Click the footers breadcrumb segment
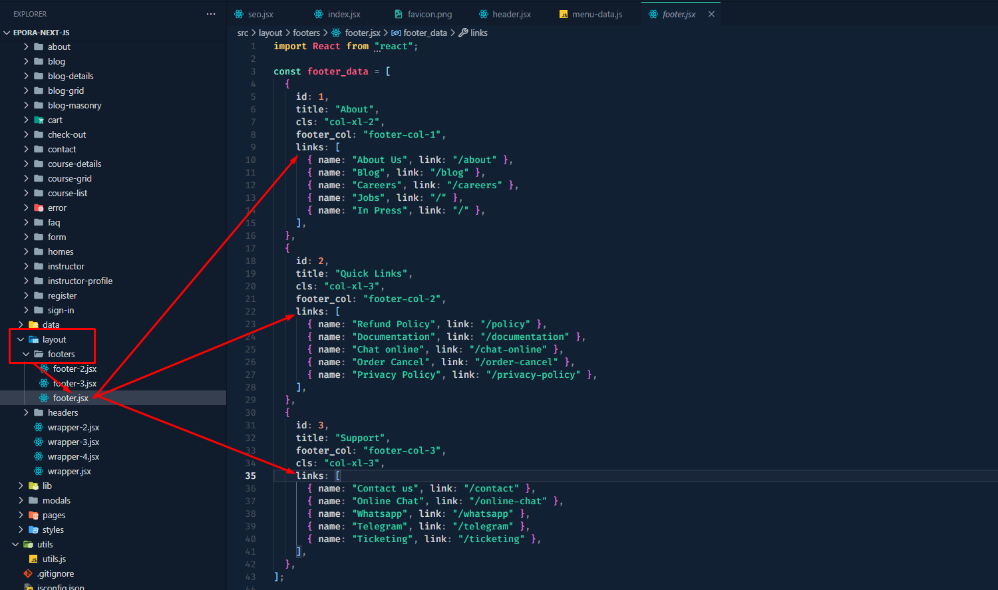The height and width of the screenshot is (590, 998). click(306, 33)
